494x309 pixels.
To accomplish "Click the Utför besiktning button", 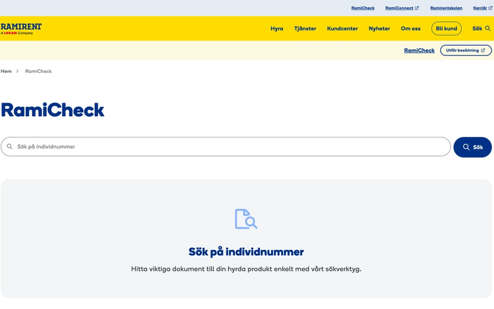I will point(466,51).
